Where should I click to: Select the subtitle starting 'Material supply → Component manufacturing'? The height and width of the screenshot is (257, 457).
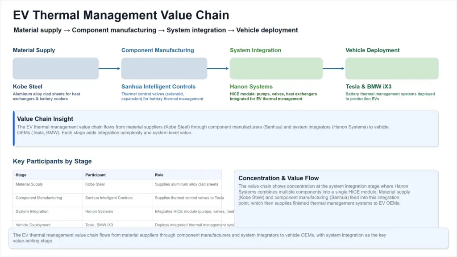[x=156, y=30]
